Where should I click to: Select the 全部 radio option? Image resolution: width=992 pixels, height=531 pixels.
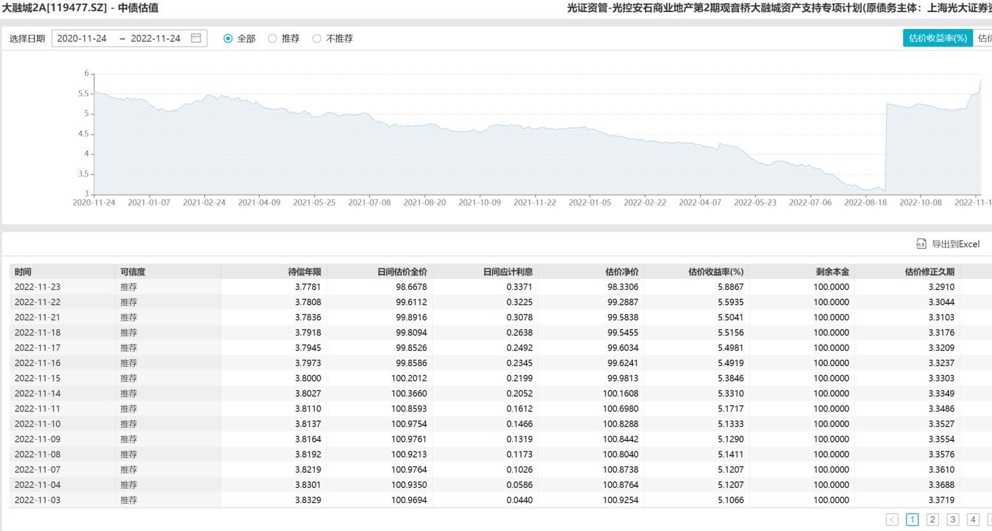point(228,39)
